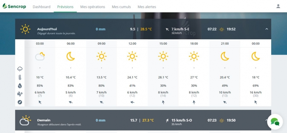Open the user account profile icon
This screenshot has height=133, width=287.
[278, 6]
